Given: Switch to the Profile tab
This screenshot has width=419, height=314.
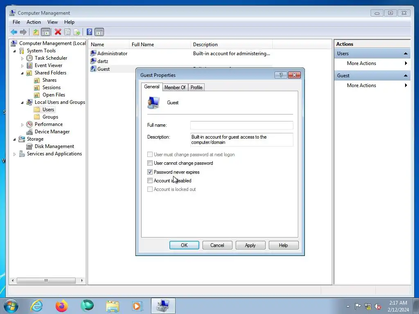Looking at the screenshot, I should 196,87.
